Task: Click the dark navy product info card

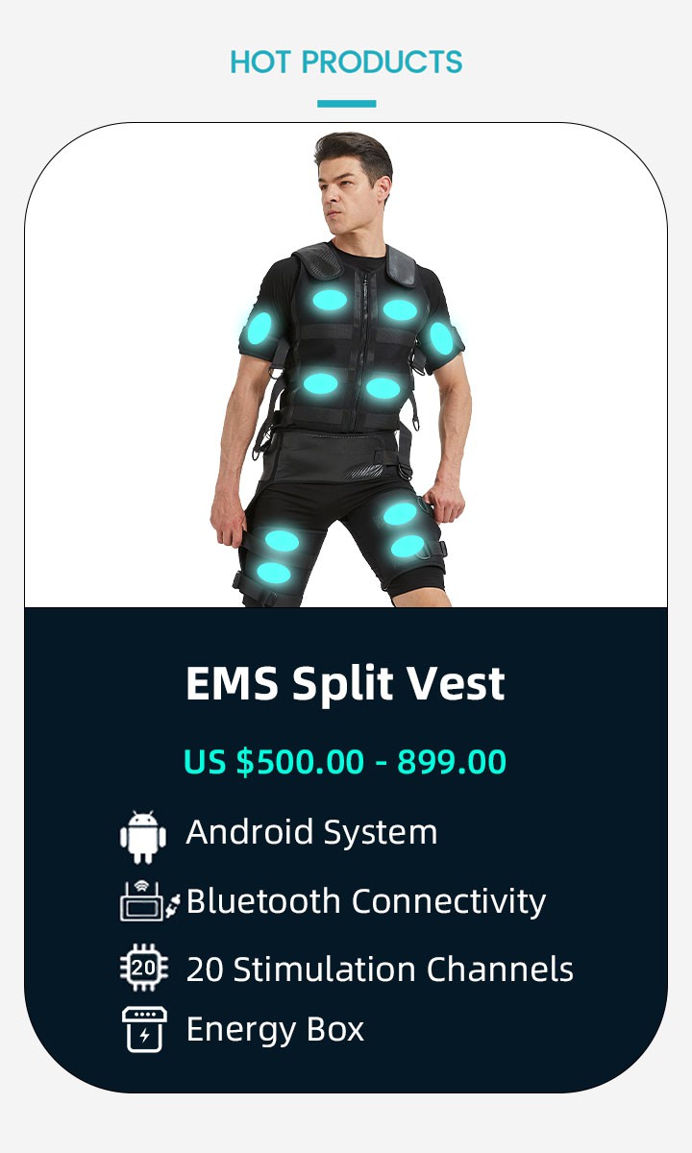Action: click(346, 849)
